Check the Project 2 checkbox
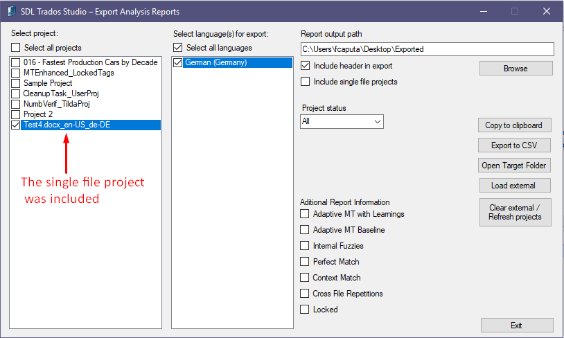The image size is (564, 338). 15,115
